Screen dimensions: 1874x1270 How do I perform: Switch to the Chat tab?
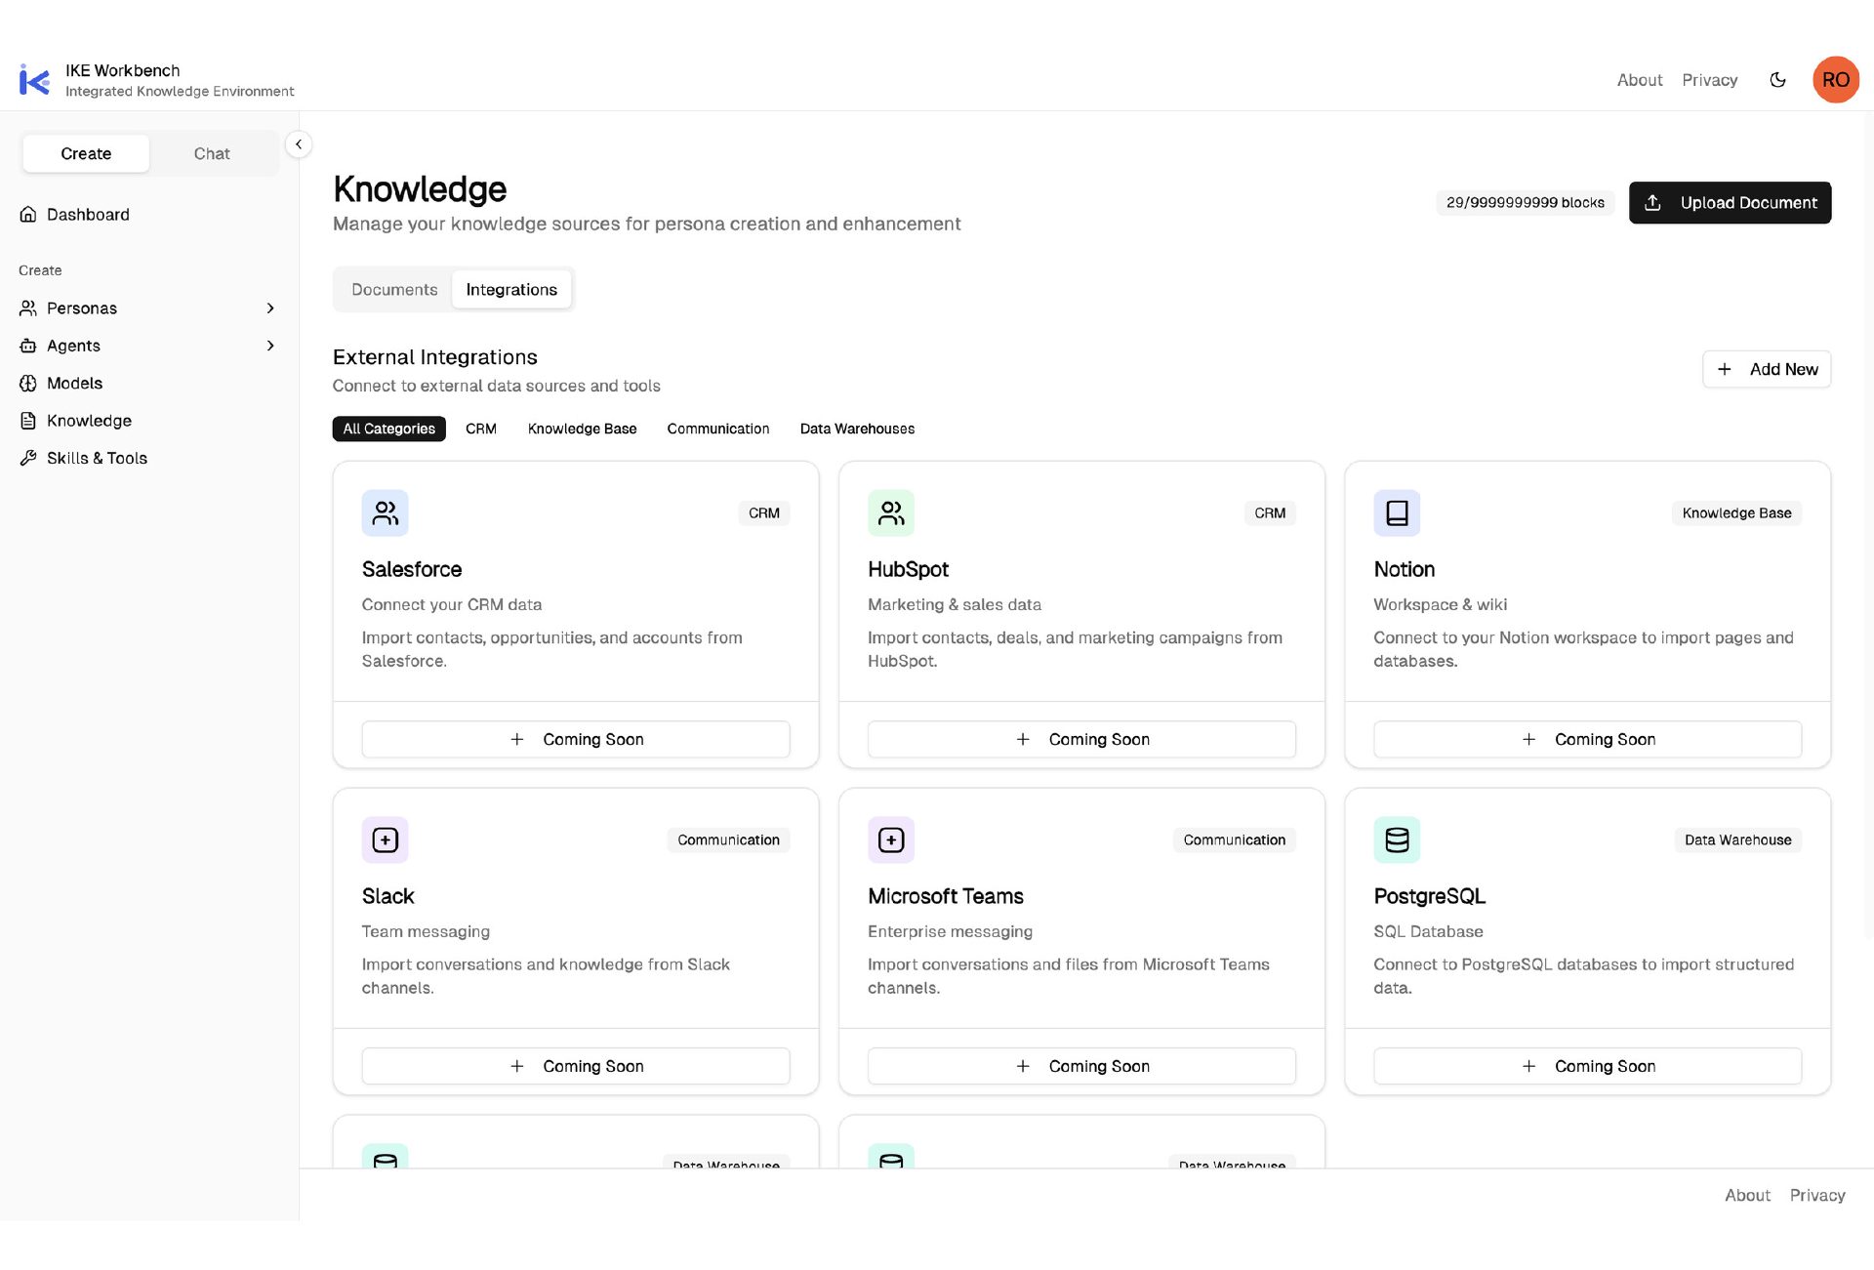click(x=212, y=153)
